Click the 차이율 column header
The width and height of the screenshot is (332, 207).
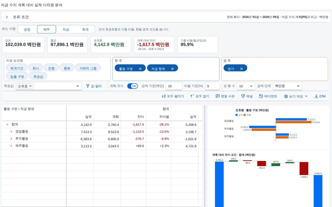(x=158, y=117)
